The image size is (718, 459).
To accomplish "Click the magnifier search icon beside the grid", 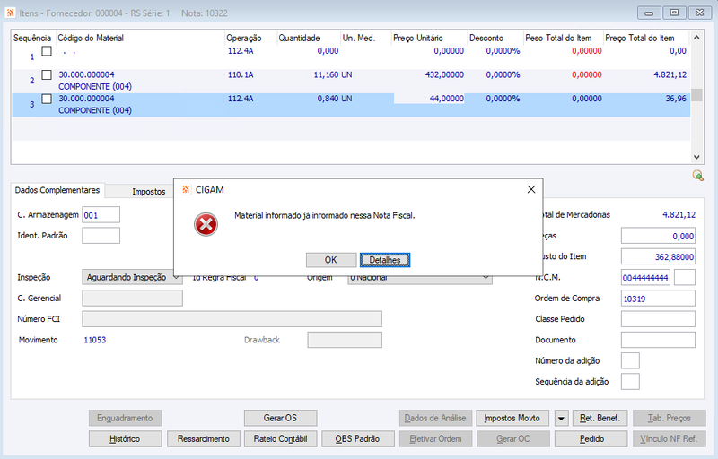I will coord(697,175).
